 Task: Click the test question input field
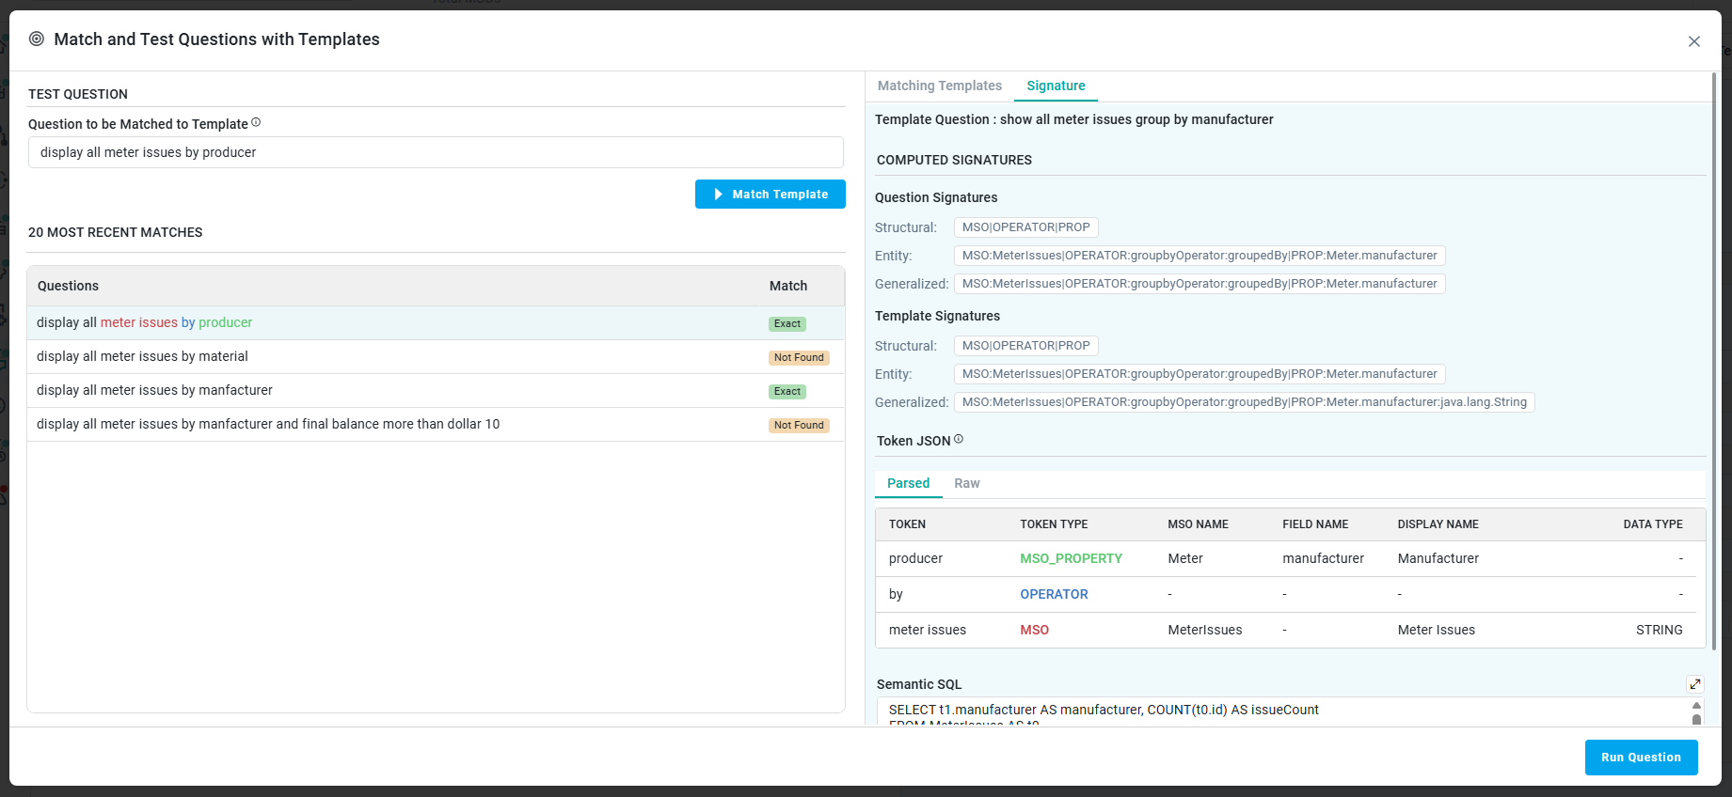(x=436, y=152)
